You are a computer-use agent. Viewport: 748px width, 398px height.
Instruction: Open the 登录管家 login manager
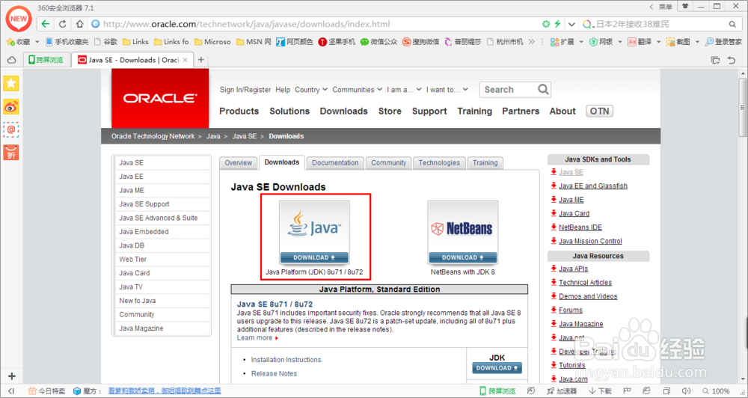723,42
